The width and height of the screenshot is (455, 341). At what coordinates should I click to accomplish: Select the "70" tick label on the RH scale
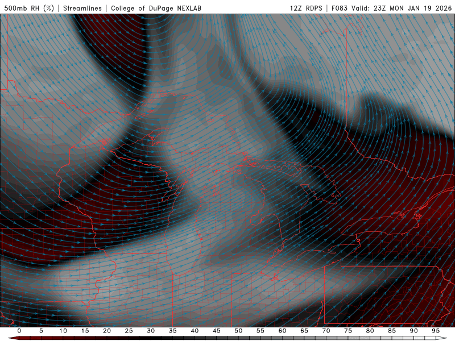click(x=326, y=331)
